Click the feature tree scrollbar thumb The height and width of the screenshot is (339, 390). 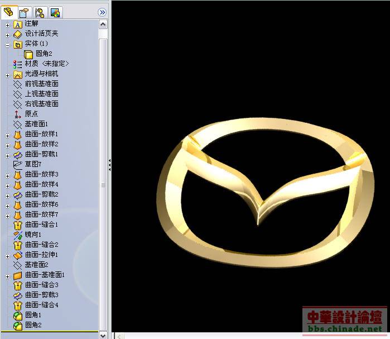[103, 184]
